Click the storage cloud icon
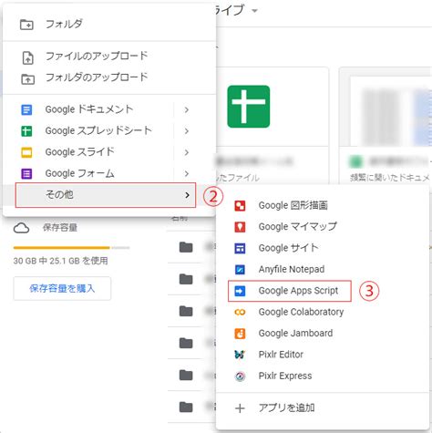The image size is (432, 433). pos(21,228)
